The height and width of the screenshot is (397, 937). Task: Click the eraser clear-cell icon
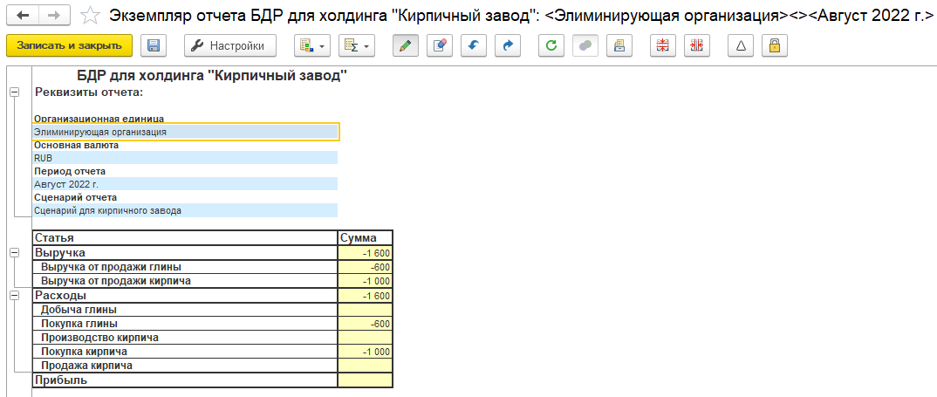(439, 45)
